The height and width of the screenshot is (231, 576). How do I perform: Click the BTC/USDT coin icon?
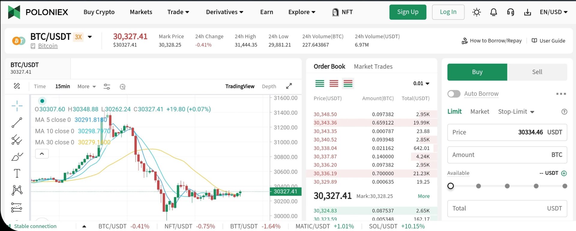19,41
